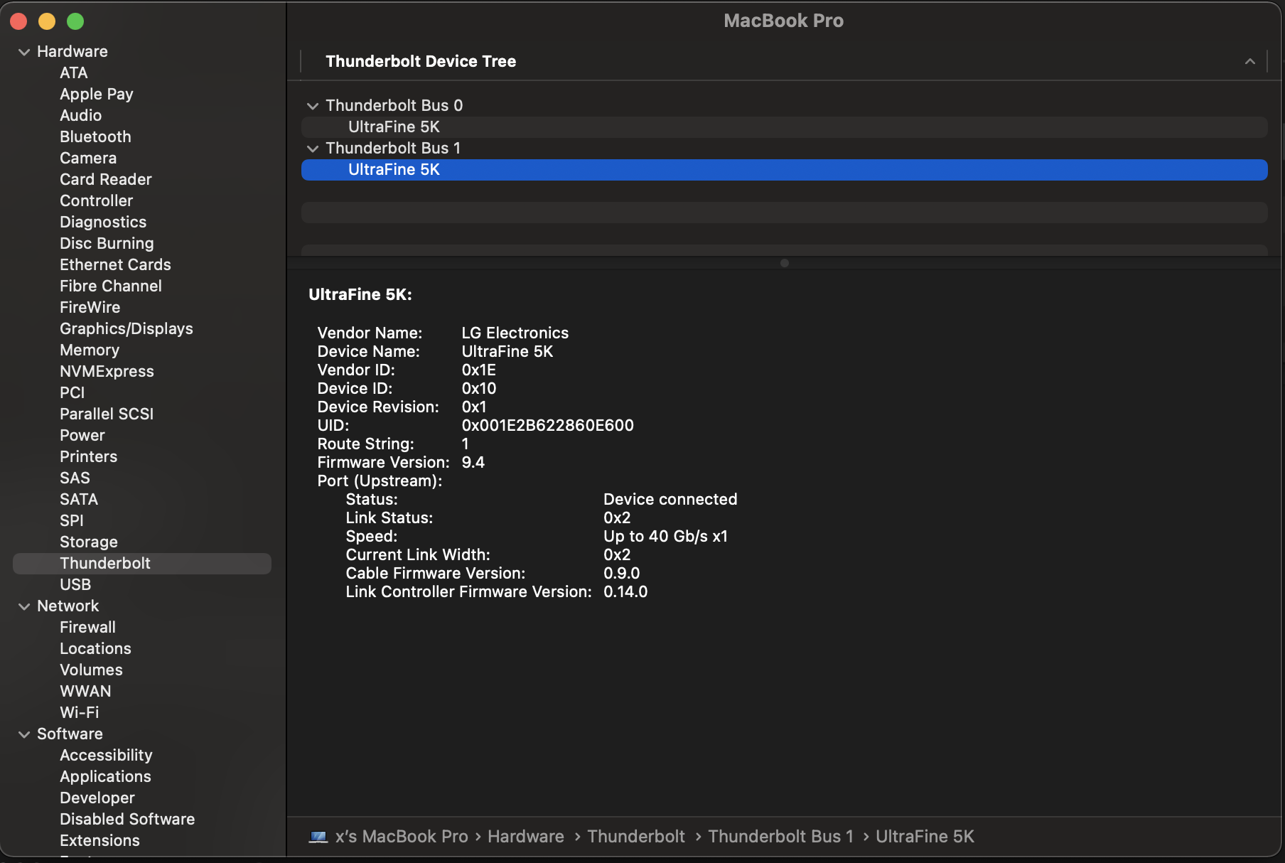
Task: Show Storage information in the sidebar
Action: pos(89,542)
